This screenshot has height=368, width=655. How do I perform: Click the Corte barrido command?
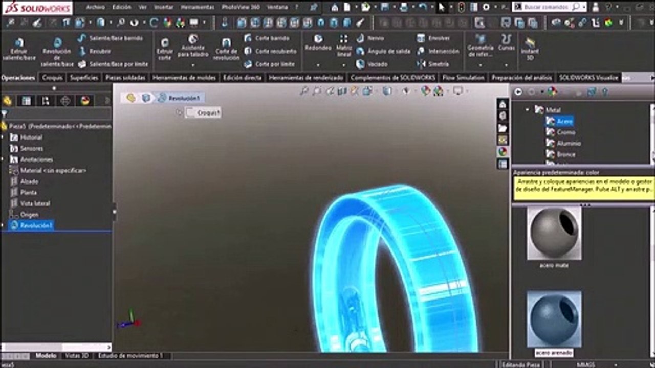[267, 38]
